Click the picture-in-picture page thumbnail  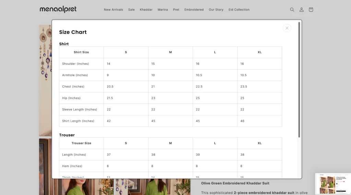pyautogui.click(x=333, y=184)
